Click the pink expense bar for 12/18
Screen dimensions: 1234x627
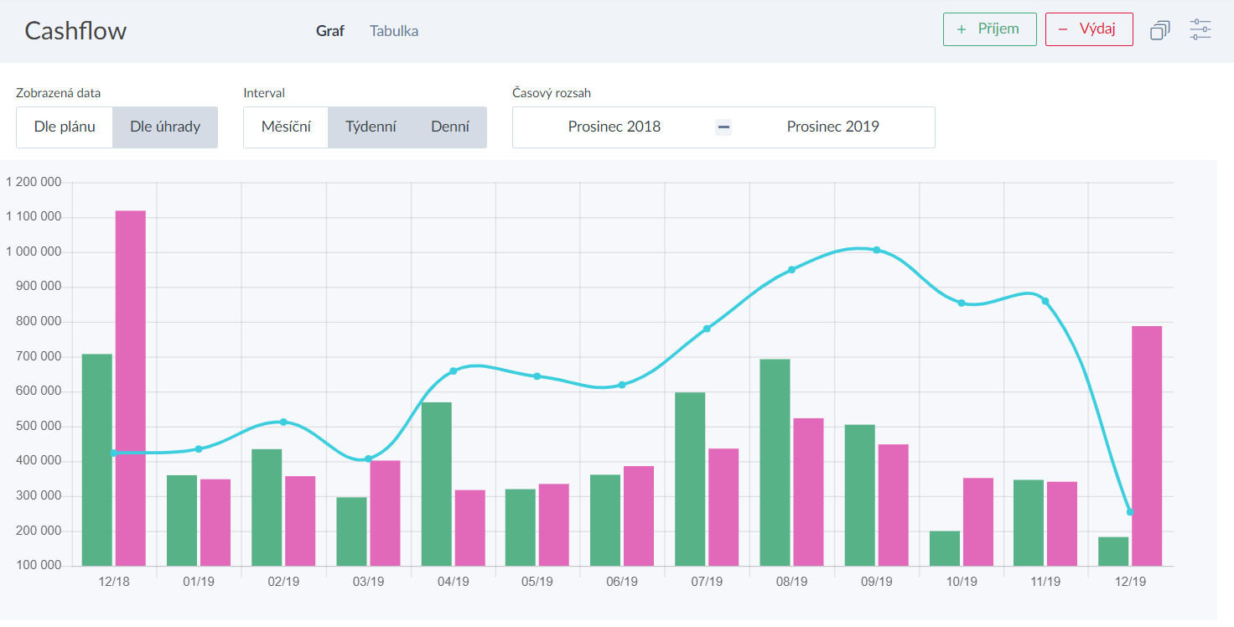[131, 386]
